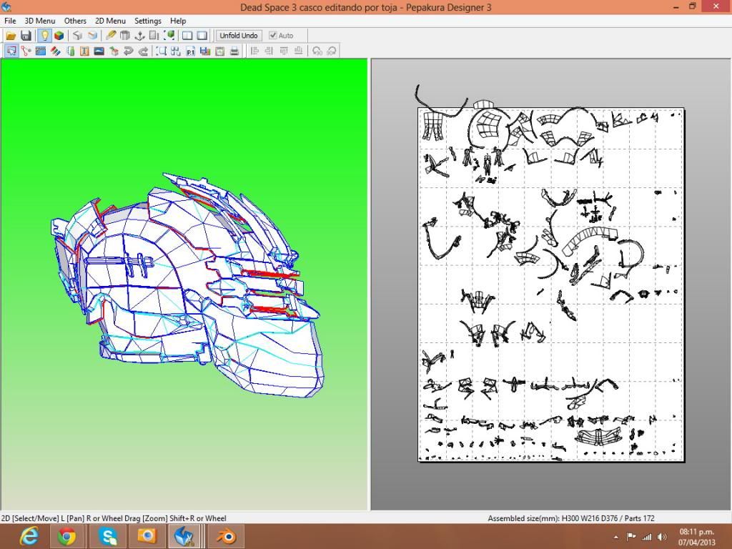Click the P.1 page number icon
Image resolution: width=732 pixels, height=549 pixels.
point(190,51)
